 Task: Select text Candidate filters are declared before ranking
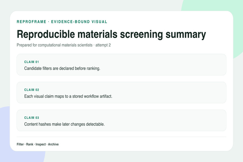pos(62,68)
